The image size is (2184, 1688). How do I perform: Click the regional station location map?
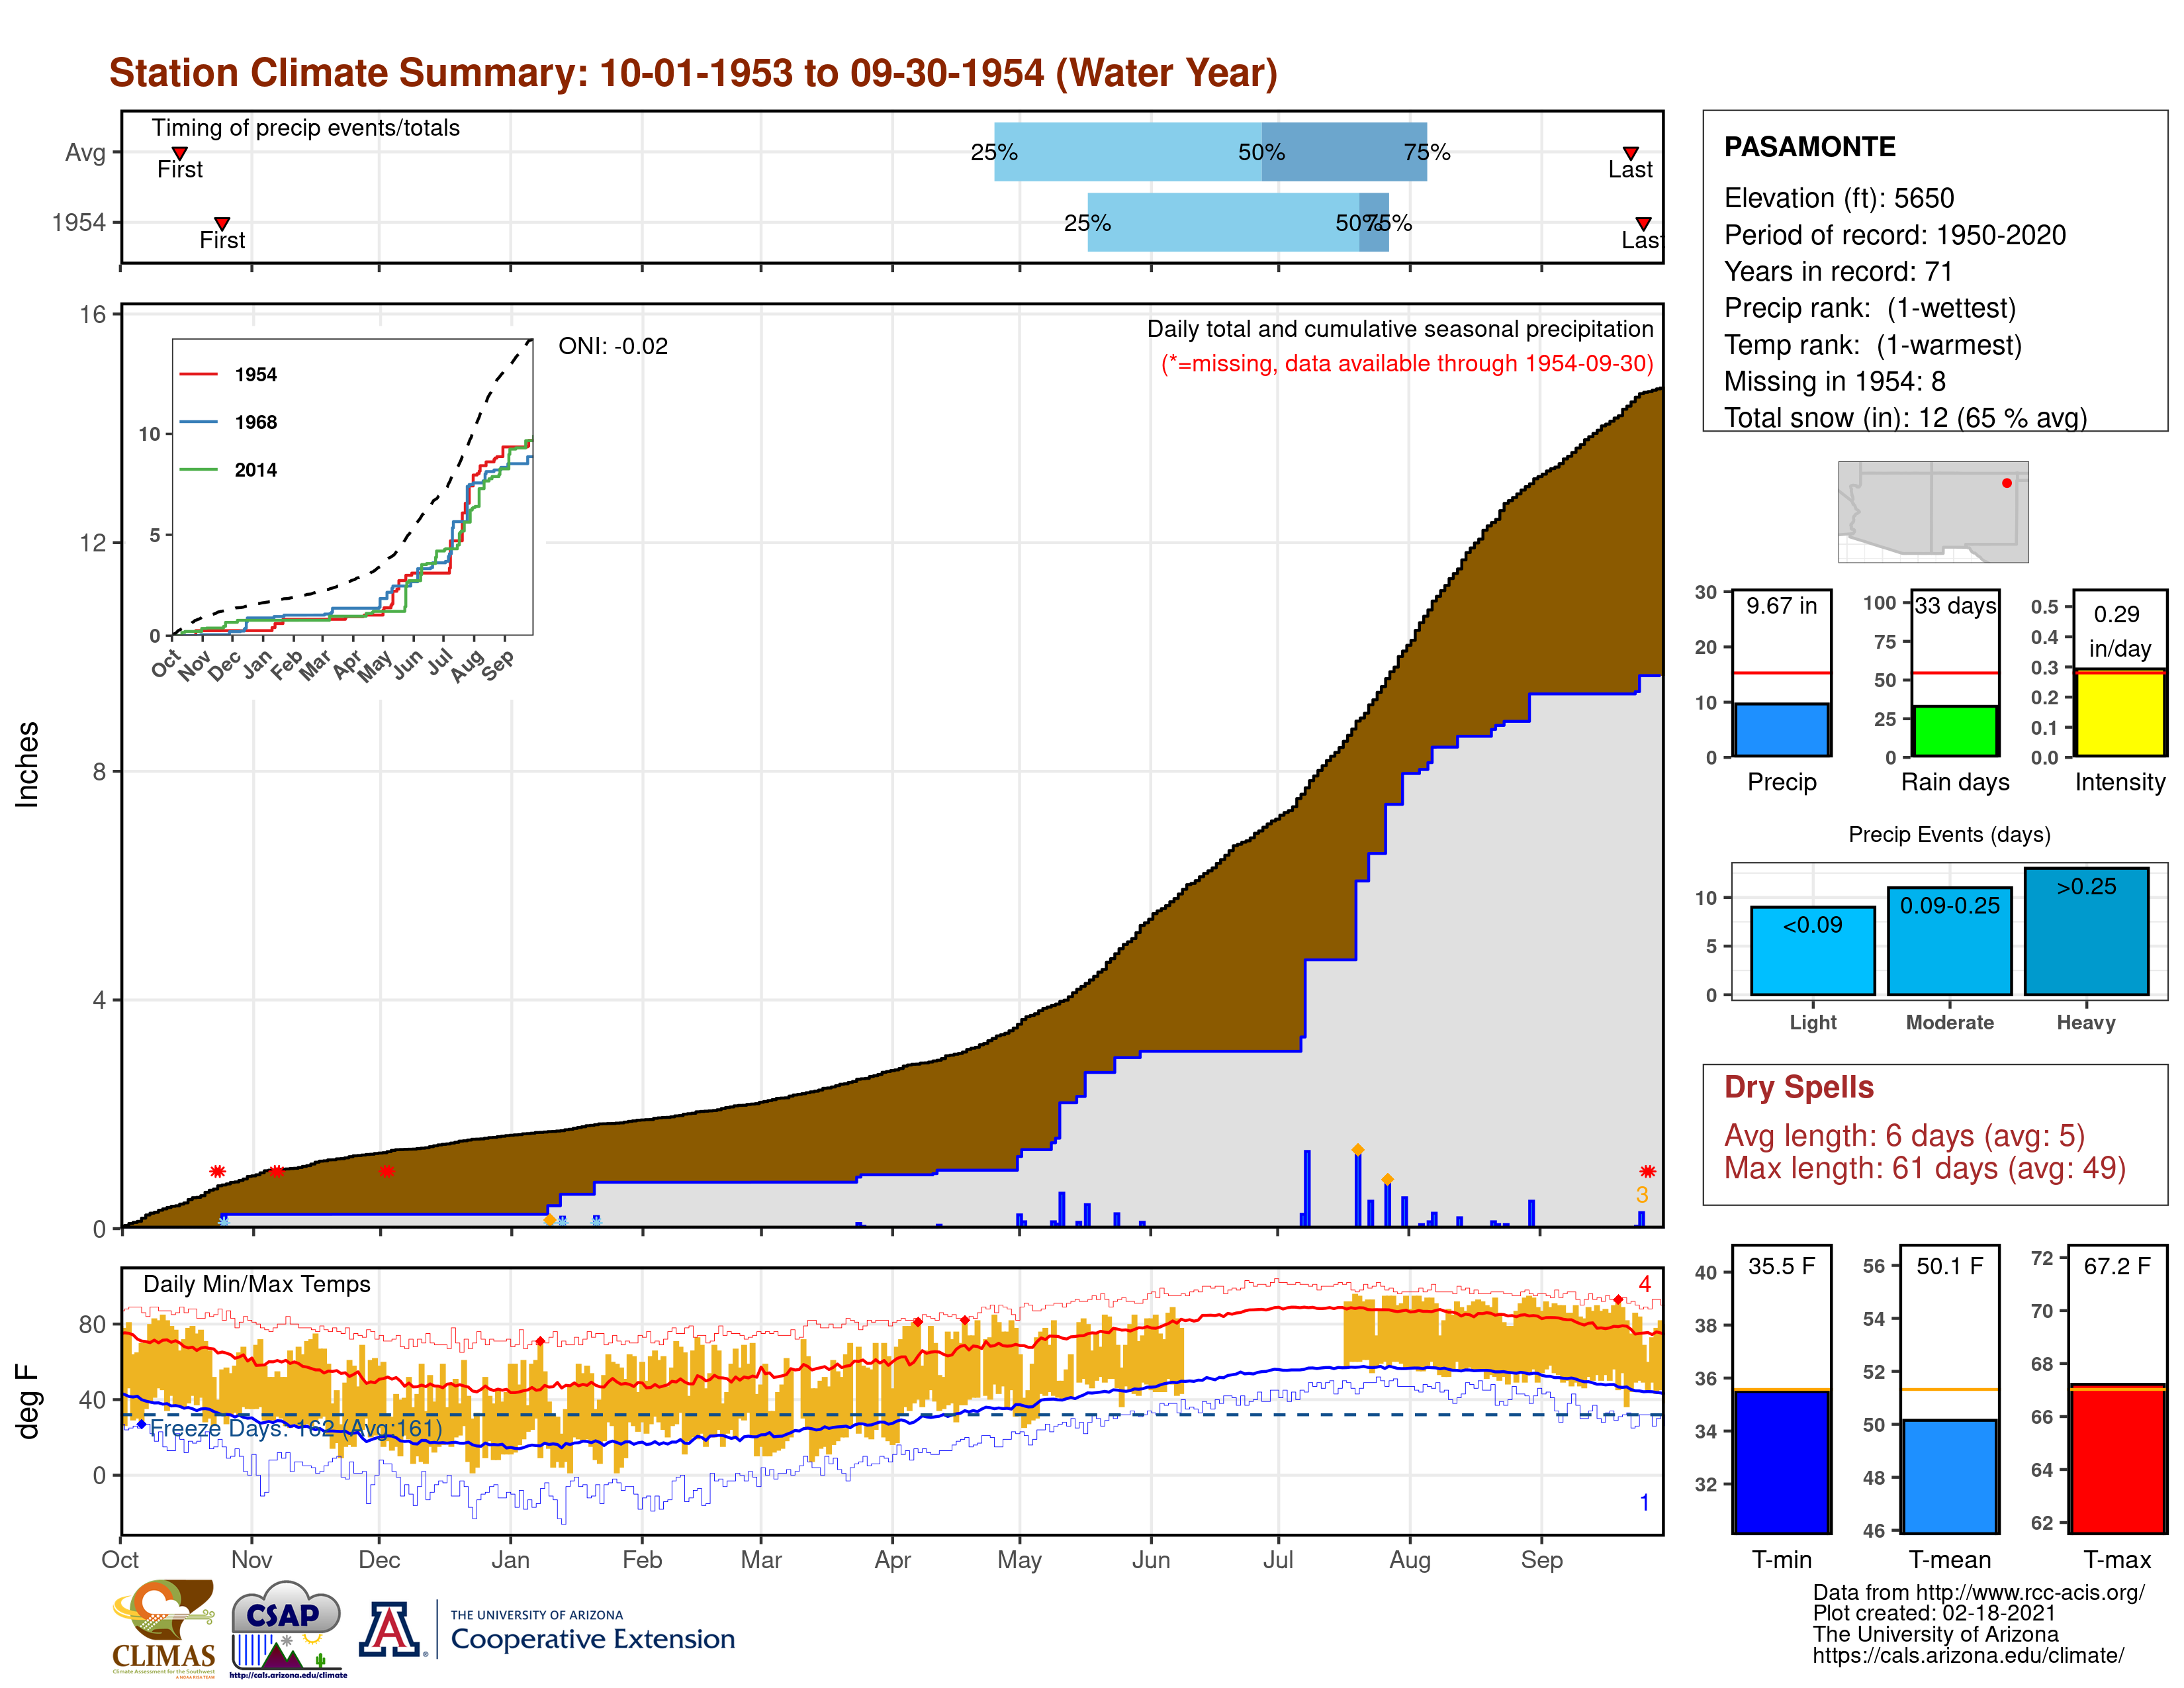click(1933, 511)
